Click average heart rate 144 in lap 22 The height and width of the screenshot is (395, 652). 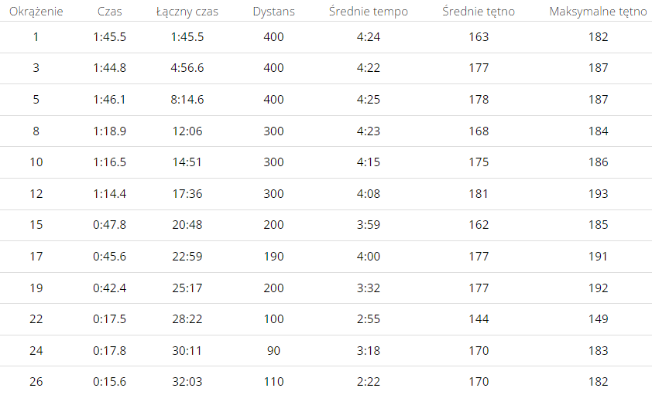(x=479, y=319)
